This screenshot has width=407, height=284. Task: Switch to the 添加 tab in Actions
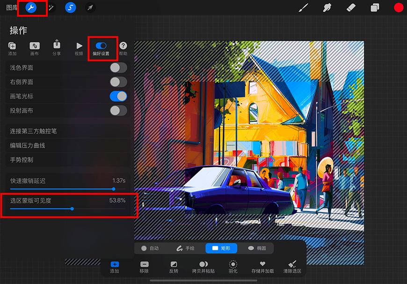point(12,49)
